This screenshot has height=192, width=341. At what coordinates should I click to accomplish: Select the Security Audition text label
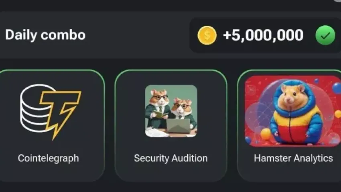[171, 158]
